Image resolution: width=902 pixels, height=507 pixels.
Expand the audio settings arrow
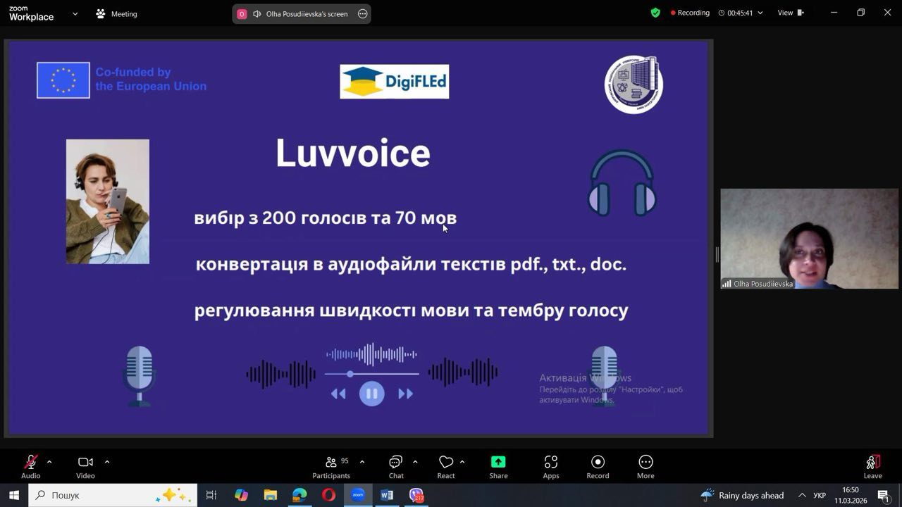pos(49,462)
